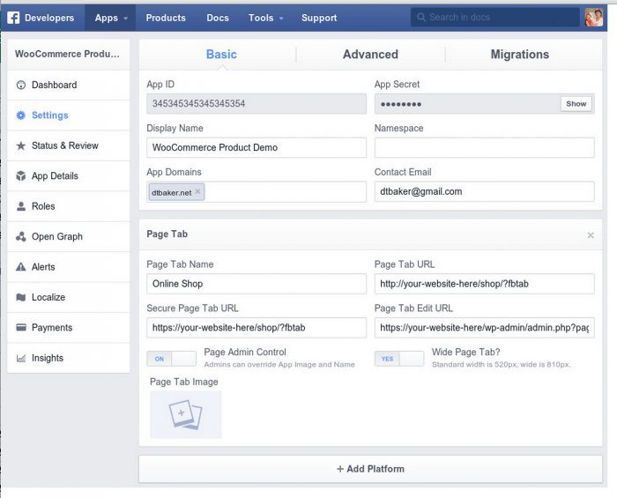Click the Display Name field

pyautogui.click(x=256, y=147)
